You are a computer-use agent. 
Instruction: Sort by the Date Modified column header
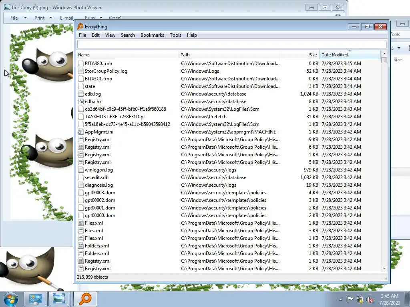(x=350, y=55)
